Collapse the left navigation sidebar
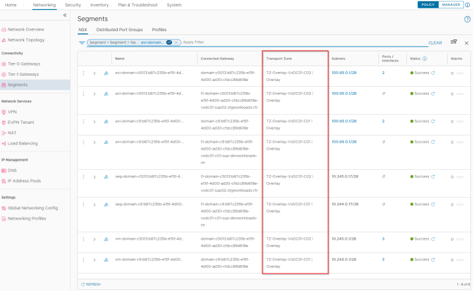The height and width of the screenshot is (291, 473). point(65,16)
